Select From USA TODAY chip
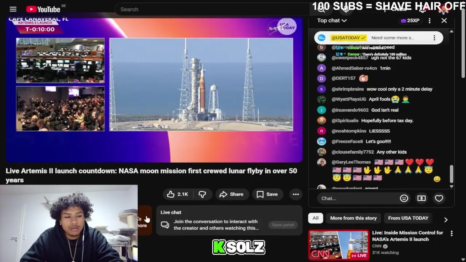Viewport: 466px width, 262px height. tap(408, 218)
